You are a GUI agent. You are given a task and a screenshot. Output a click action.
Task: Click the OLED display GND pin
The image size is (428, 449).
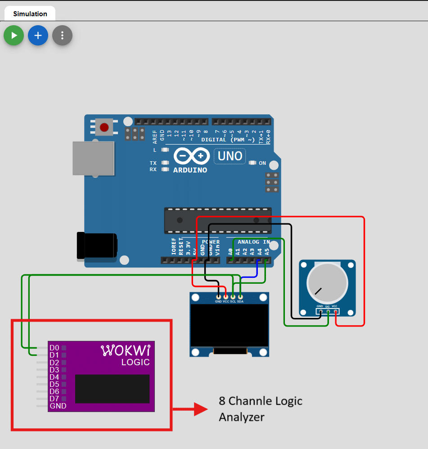click(x=219, y=297)
